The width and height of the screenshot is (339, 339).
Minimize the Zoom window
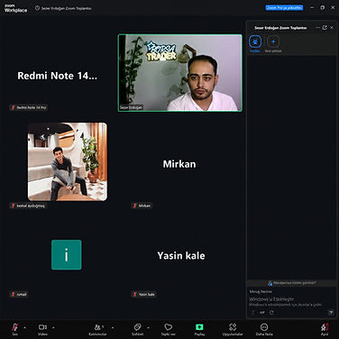pos(312,7)
